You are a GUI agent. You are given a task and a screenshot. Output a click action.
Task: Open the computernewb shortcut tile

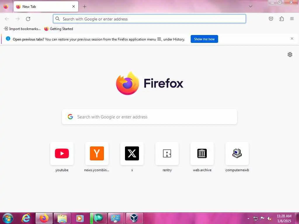click(x=237, y=153)
